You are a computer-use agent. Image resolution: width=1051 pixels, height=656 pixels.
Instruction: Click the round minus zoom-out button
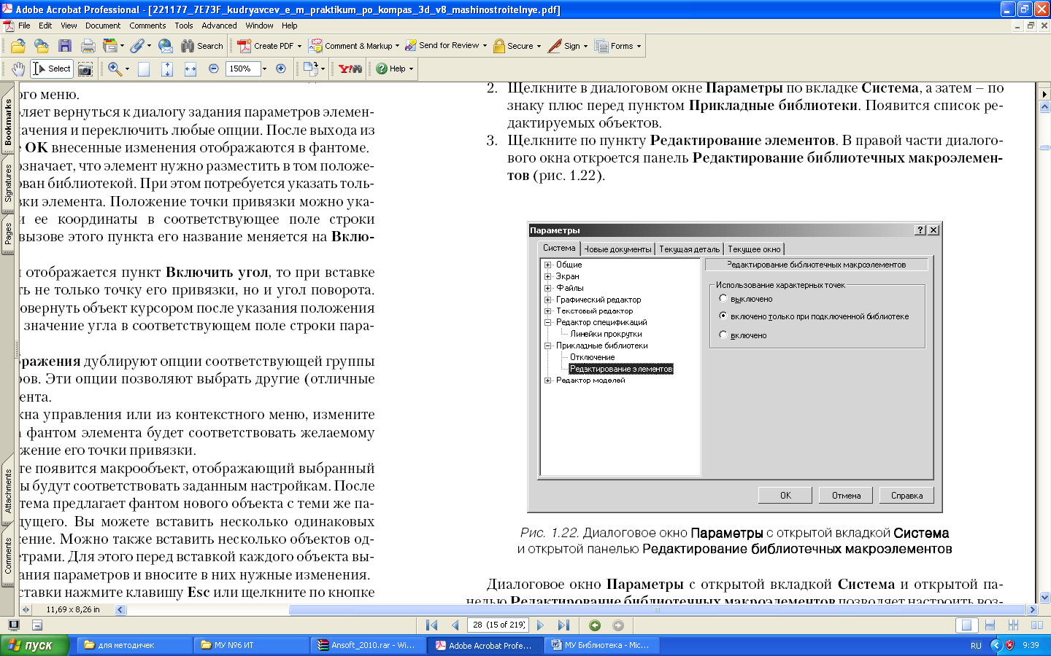point(214,69)
